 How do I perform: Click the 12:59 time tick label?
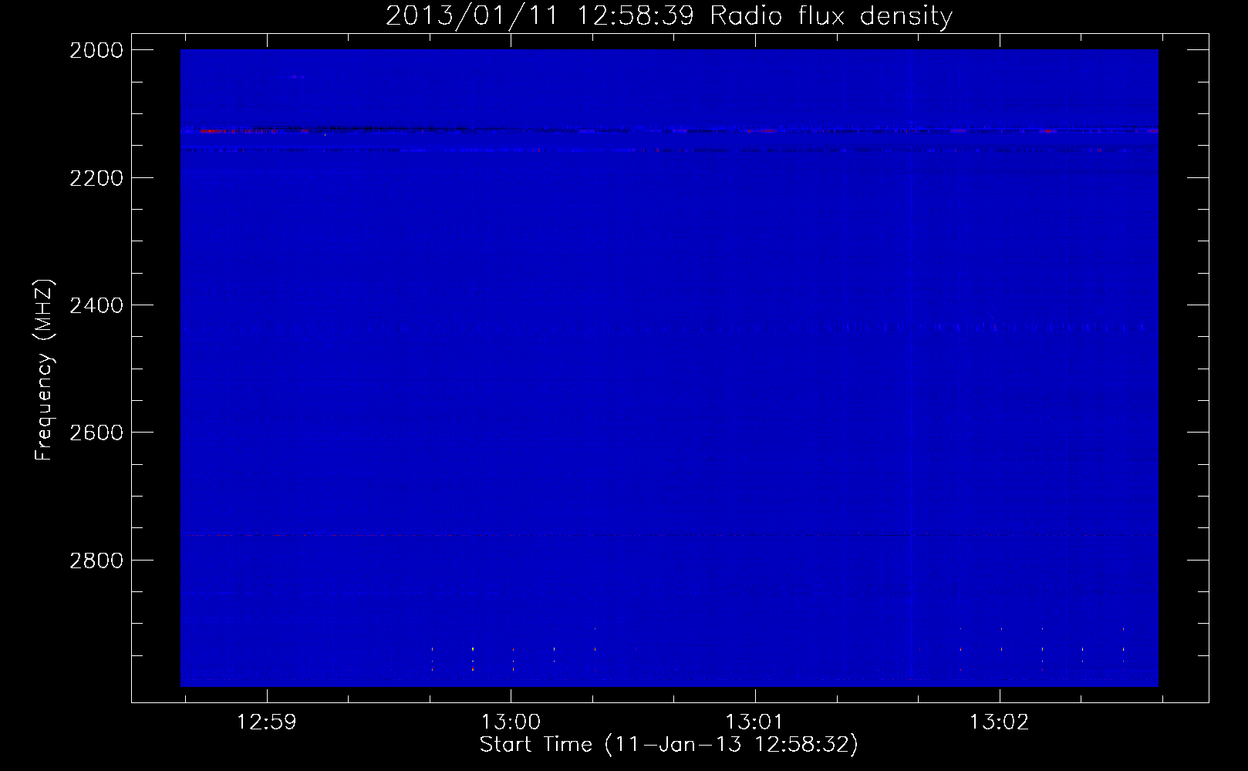(266, 722)
